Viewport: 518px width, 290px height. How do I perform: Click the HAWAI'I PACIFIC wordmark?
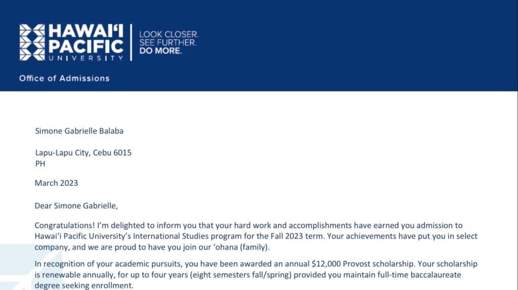(85, 39)
